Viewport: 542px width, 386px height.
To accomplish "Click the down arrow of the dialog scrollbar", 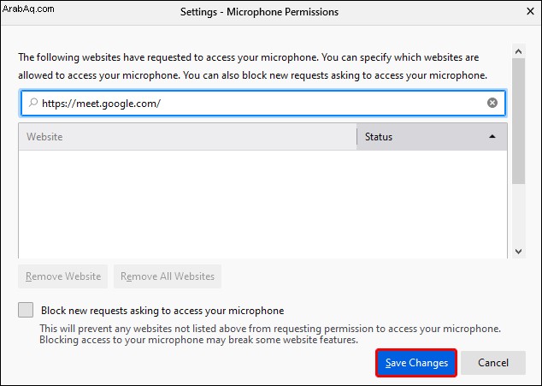I will click(x=518, y=252).
